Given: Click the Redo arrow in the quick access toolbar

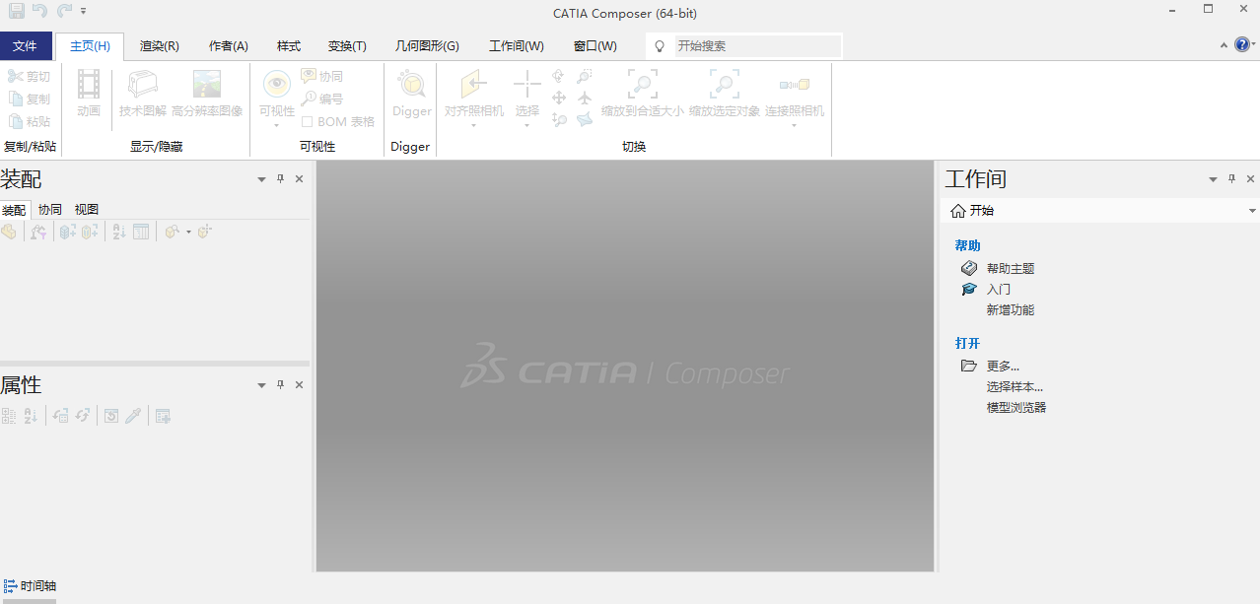Looking at the screenshot, I should click(x=64, y=11).
